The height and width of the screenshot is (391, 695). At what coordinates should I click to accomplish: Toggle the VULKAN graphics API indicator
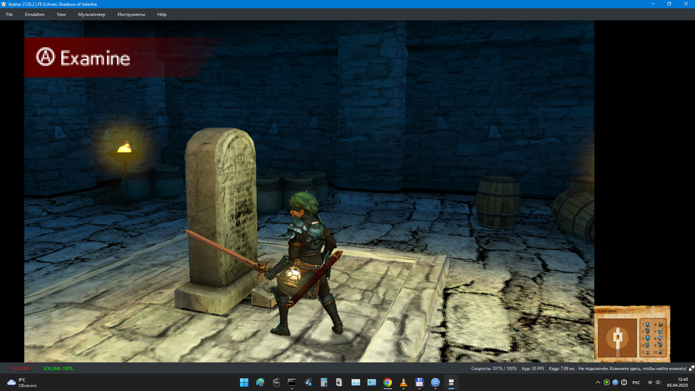pos(20,369)
